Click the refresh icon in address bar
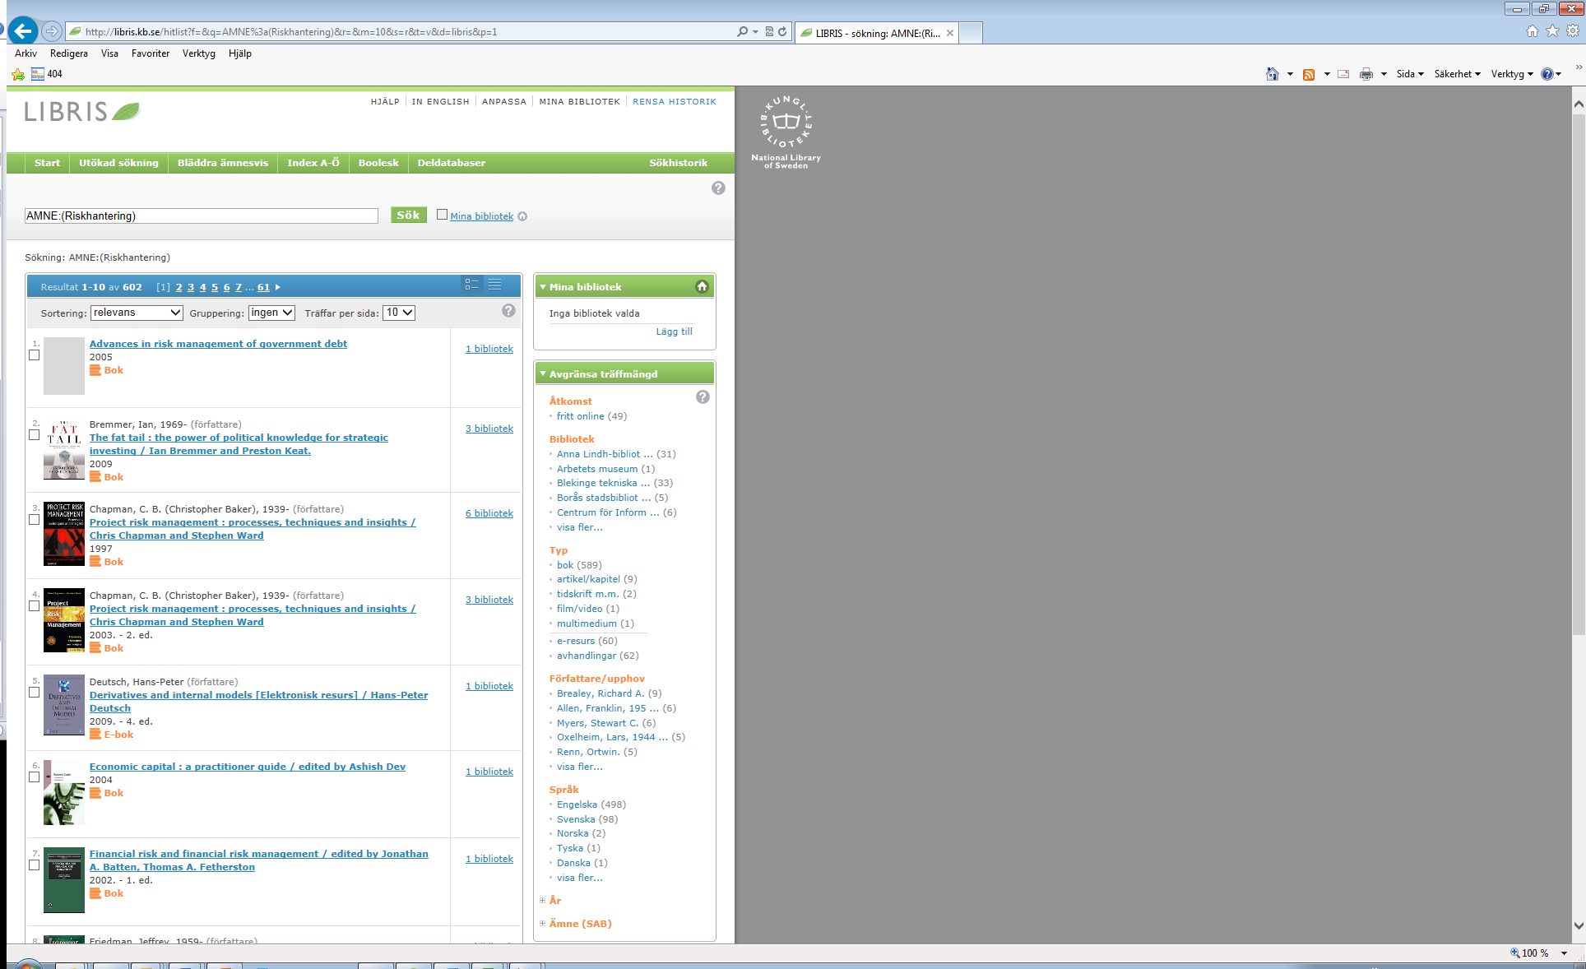The height and width of the screenshot is (969, 1586). point(782,31)
